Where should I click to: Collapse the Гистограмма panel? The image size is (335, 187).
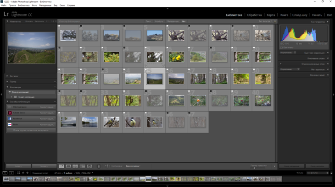pos(328,21)
